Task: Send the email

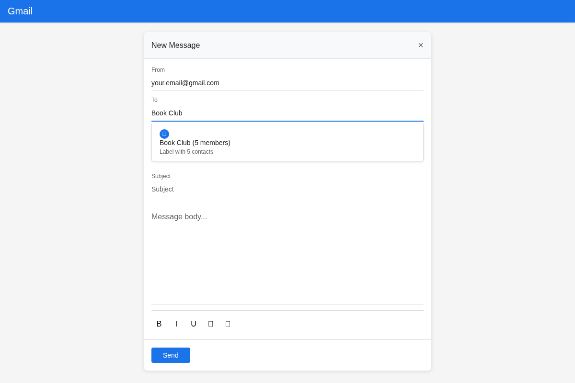Action: [171, 355]
